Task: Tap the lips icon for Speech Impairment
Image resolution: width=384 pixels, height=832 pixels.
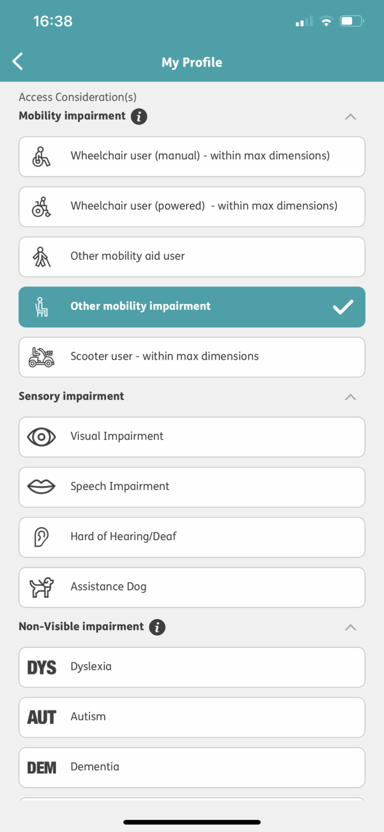Action: (41, 487)
